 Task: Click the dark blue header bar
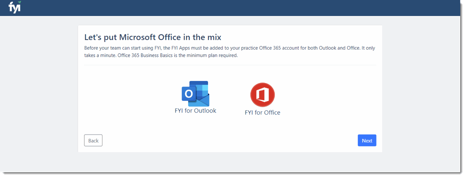(232, 8)
